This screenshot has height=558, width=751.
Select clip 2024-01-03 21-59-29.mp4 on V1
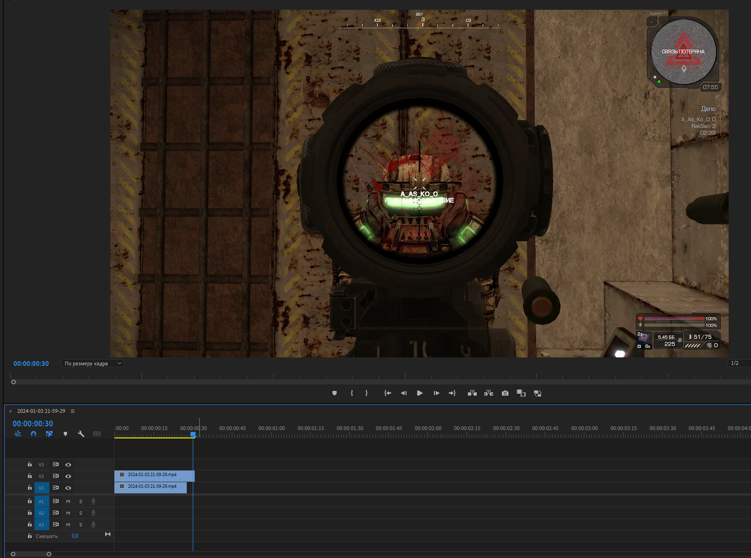[151, 487]
